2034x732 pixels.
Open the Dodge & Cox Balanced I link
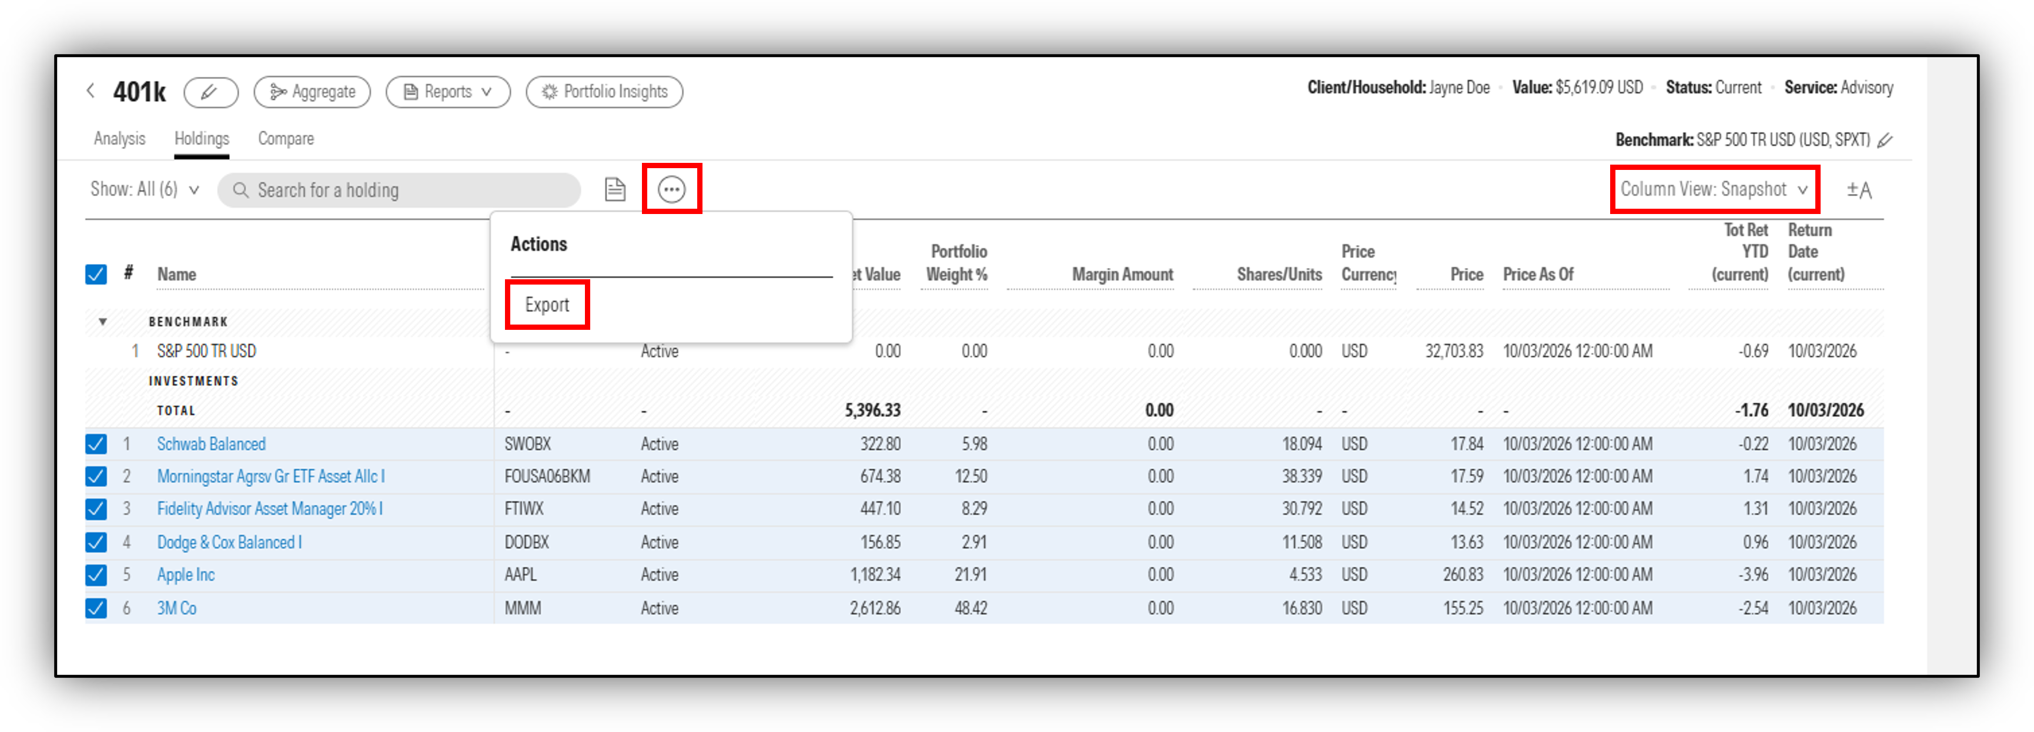(229, 543)
